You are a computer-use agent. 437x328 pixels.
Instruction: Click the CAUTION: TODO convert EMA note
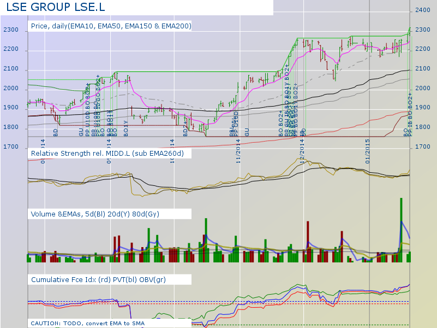tap(87, 323)
